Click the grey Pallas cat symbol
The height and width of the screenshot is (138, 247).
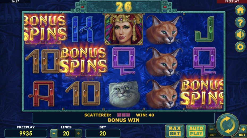pyautogui.click(x=124, y=94)
